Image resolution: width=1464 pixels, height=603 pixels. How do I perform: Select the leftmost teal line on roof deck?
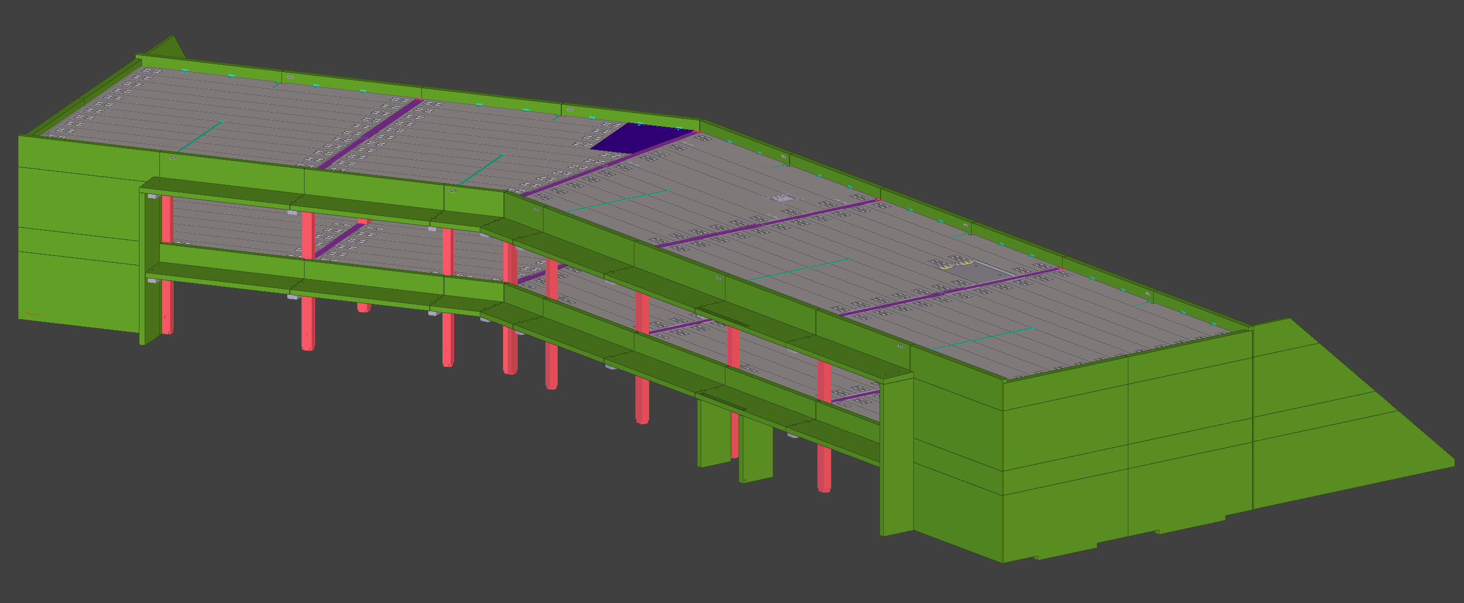[201, 136]
